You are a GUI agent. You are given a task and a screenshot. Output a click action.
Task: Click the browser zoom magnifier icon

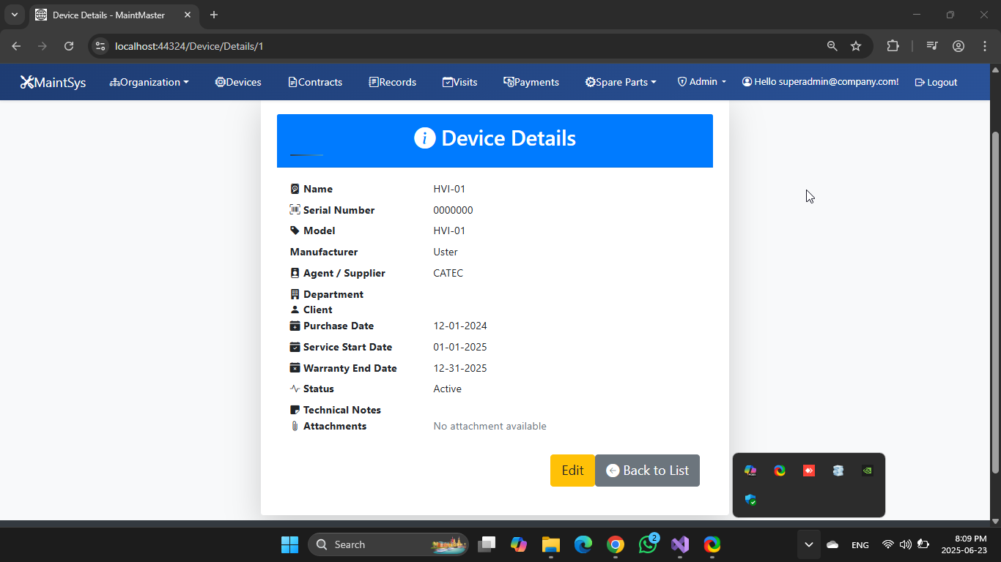click(x=832, y=46)
